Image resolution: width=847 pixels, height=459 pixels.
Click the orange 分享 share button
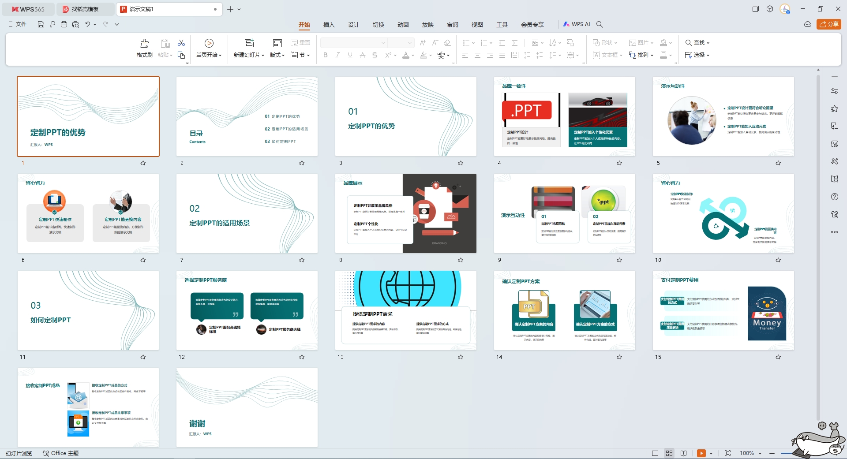(x=829, y=24)
